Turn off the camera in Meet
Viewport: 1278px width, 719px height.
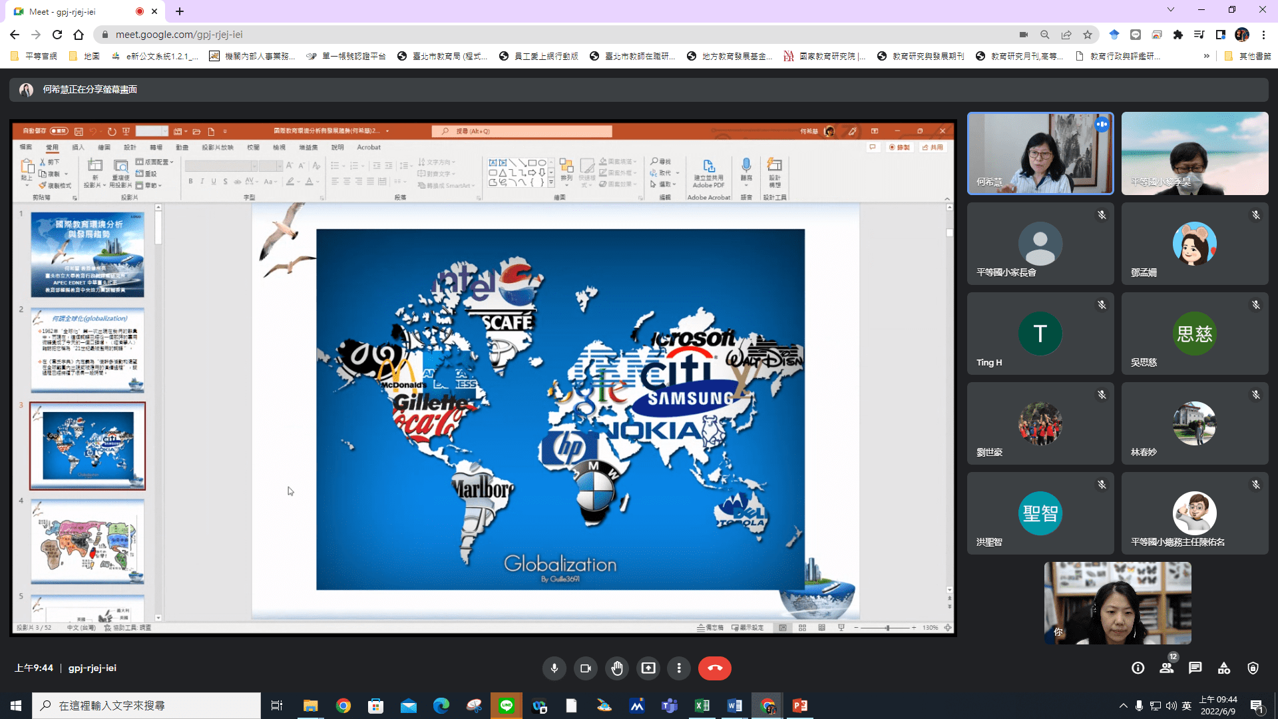coord(586,668)
